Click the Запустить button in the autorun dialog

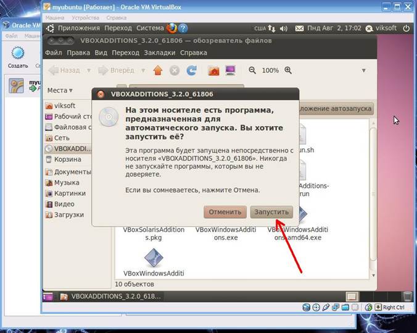tap(271, 212)
